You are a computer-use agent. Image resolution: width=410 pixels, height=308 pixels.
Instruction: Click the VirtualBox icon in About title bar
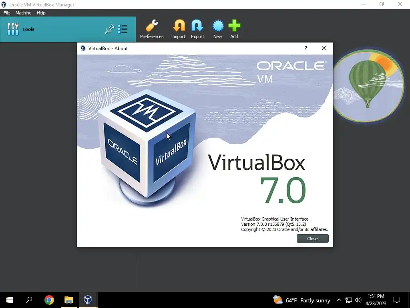coord(83,48)
